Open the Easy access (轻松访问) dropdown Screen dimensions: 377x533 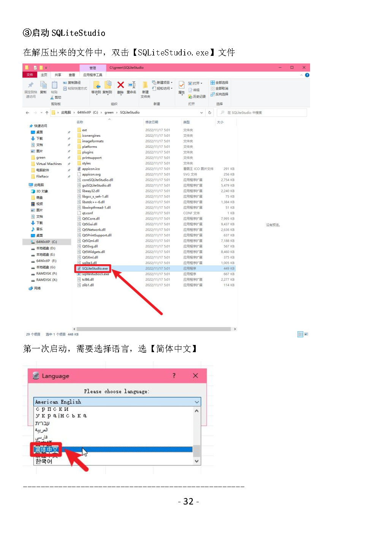click(x=162, y=89)
